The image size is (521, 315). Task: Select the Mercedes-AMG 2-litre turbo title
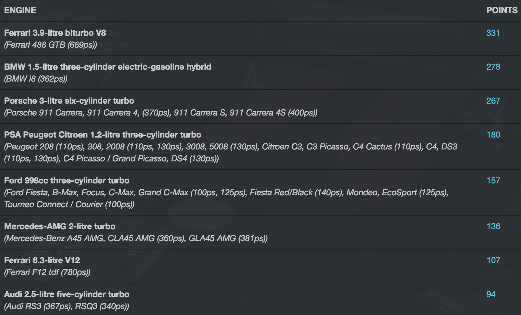pyautogui.click(x=60, y=226)
